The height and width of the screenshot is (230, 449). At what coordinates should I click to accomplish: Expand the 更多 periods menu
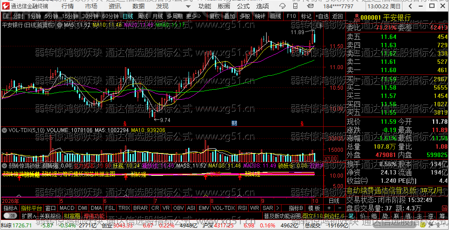[193, 16]
